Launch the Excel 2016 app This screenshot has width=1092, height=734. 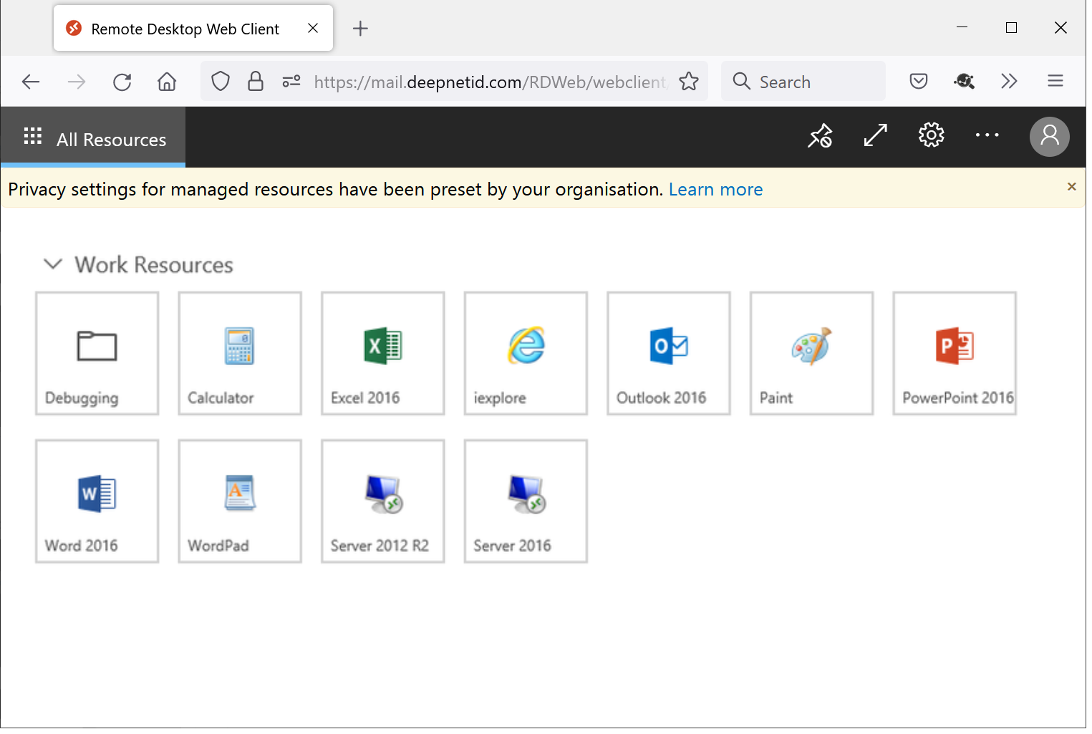tap(383, 353)
